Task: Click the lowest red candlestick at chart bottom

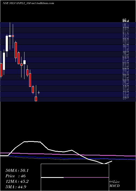Action: (x=36, y=99)
